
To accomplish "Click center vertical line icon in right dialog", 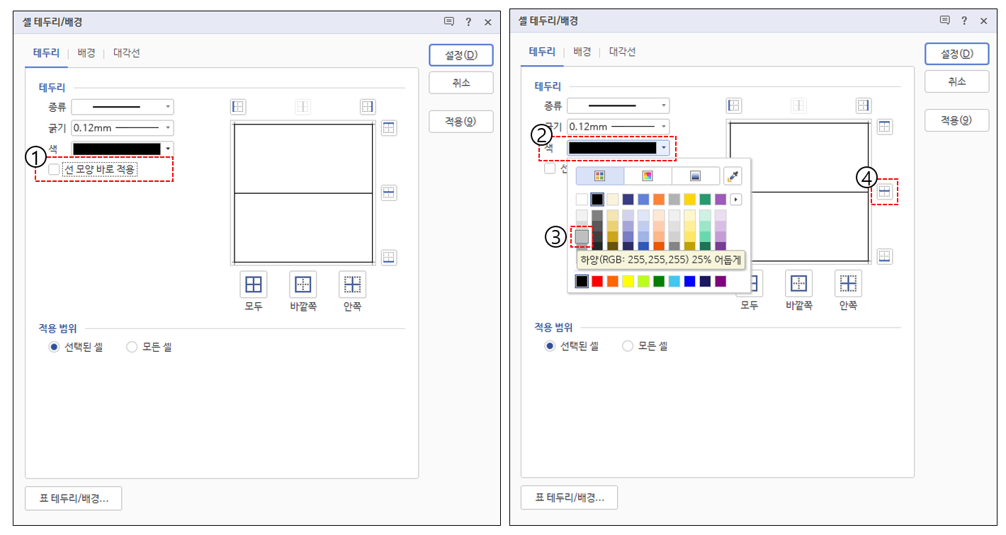I will coord(798,105).
